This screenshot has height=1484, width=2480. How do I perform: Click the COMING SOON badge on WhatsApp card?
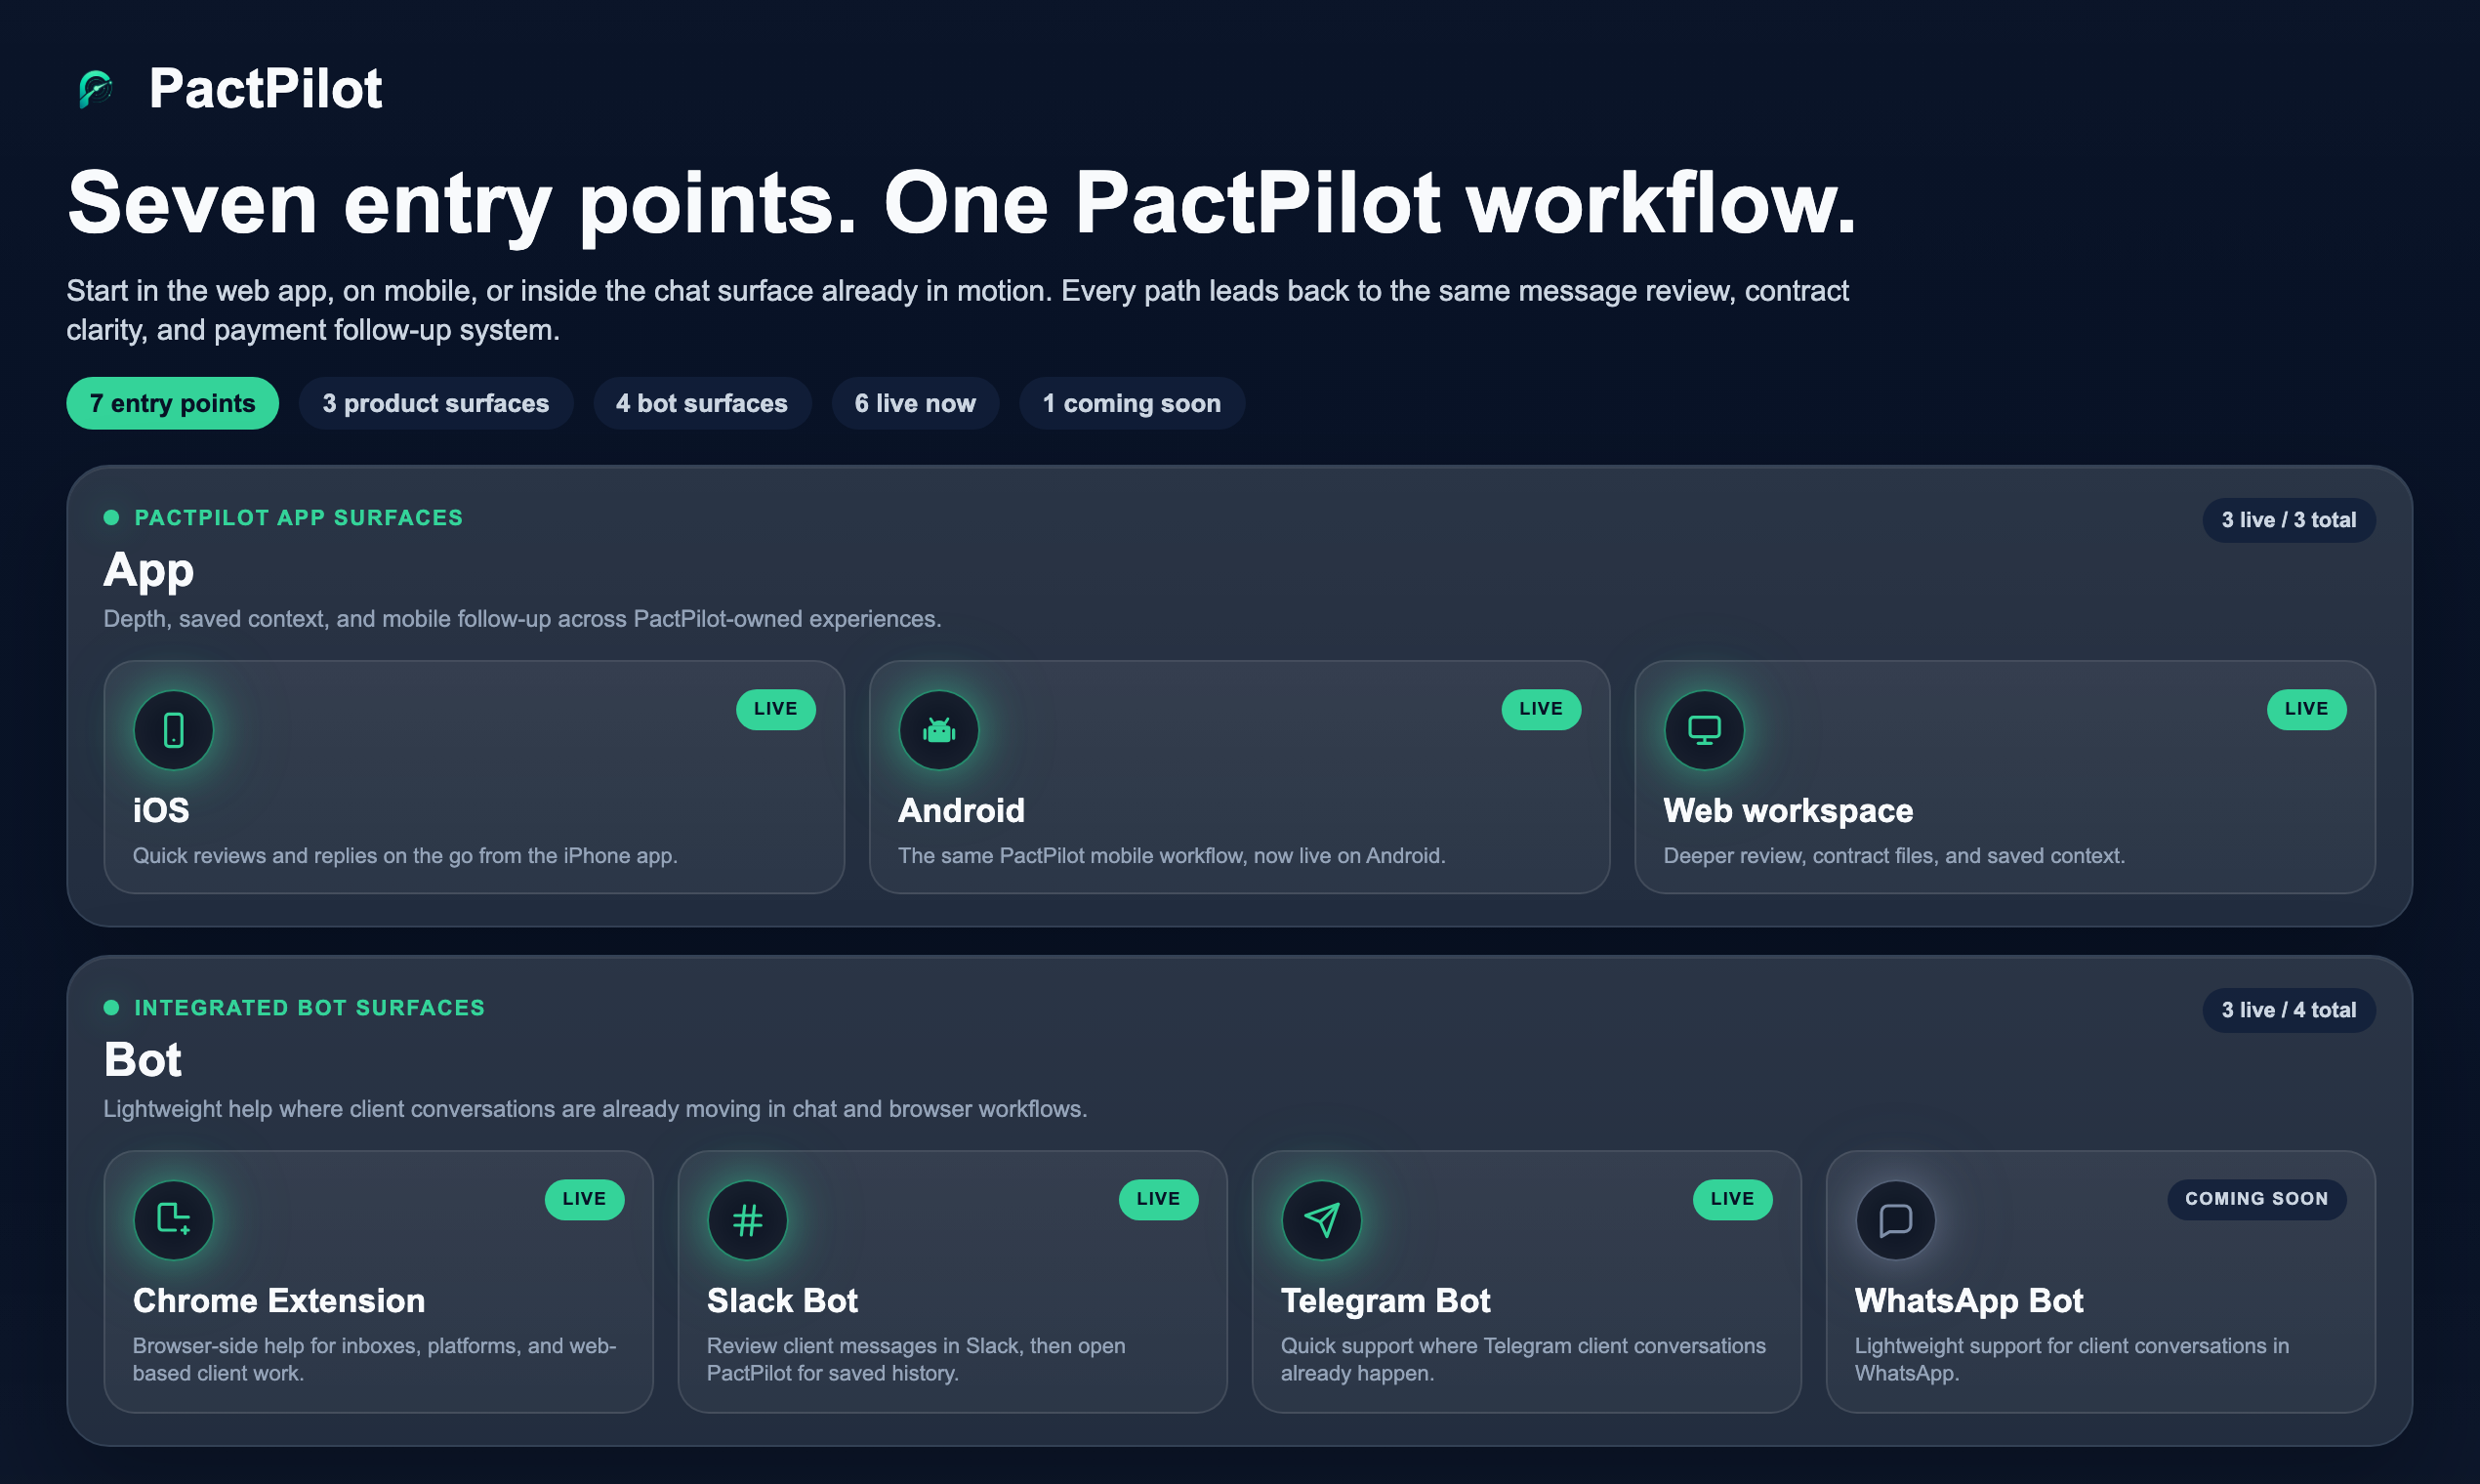(2256, 1199)
